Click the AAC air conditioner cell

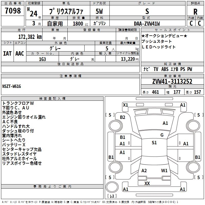tap(19, 53)
